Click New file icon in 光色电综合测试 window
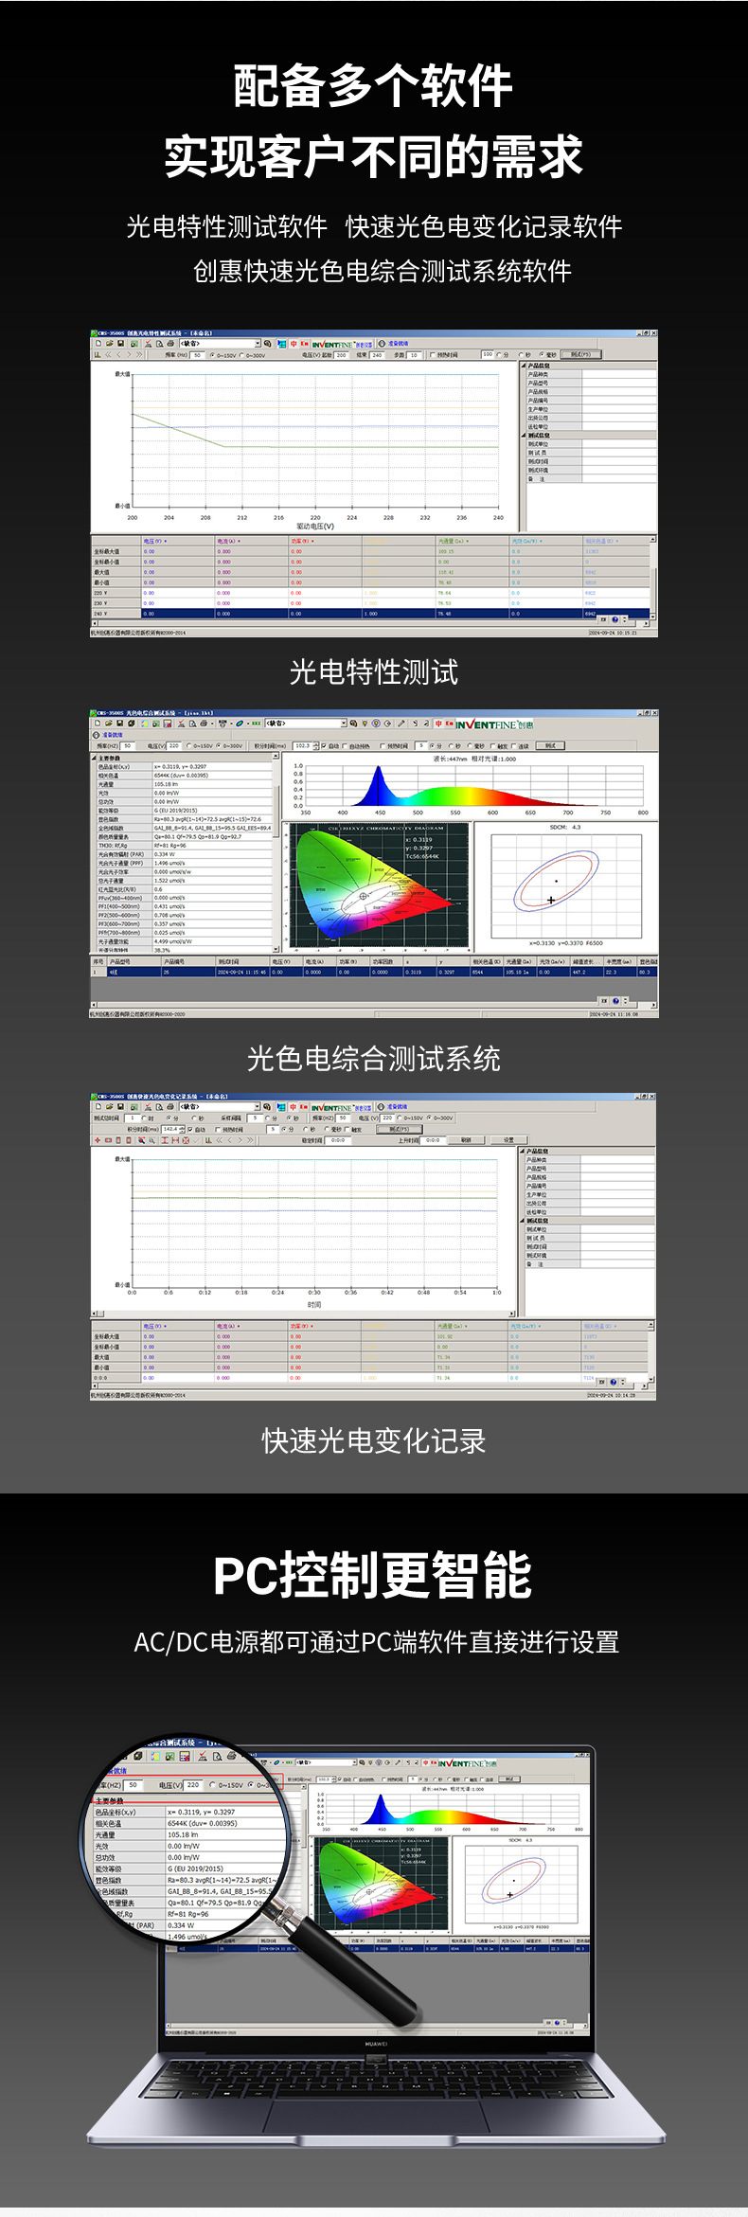This screenshot has height=2217, width=748. (98, 723)
